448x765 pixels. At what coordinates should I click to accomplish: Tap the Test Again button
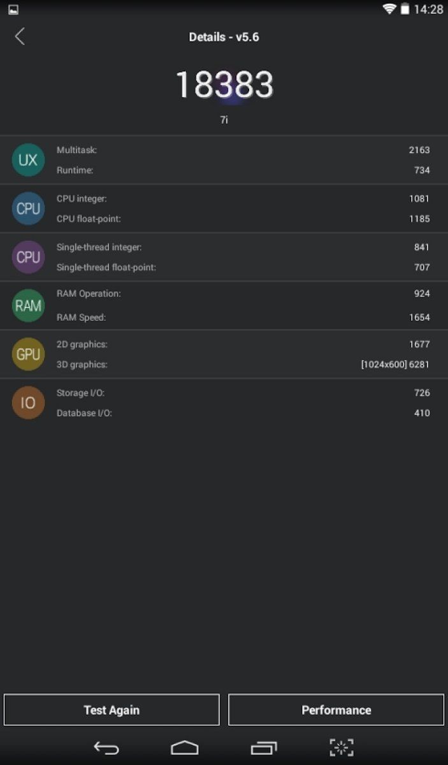(x=112, y=710)
